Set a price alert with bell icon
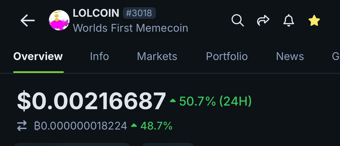The height and width of the screenshot is (146, 340). tap(289, 21)
